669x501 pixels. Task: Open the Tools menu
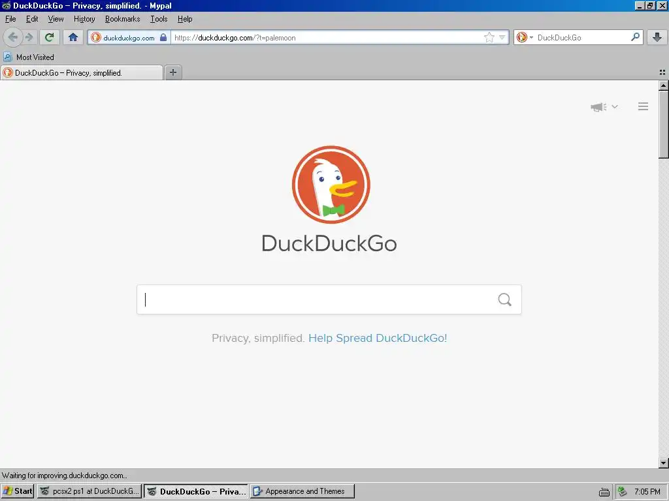[159, 19]
